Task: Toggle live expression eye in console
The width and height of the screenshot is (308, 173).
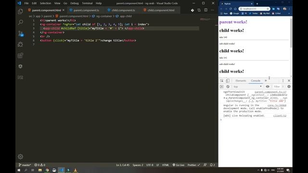Action: click(268, 86)
